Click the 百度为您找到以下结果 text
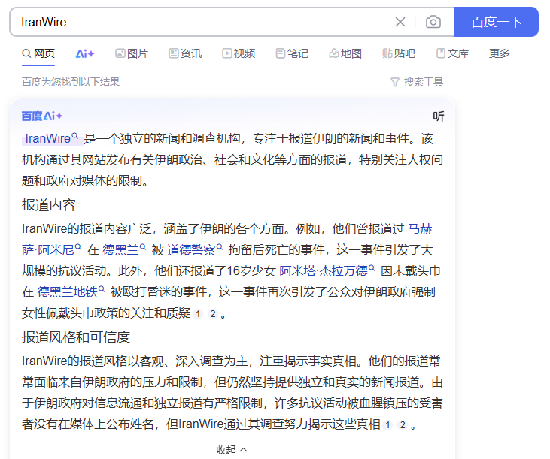Image resolution: width=550 pixels, height=459 pixels. coord(71,82)
